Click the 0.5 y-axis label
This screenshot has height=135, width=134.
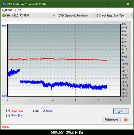124,24
